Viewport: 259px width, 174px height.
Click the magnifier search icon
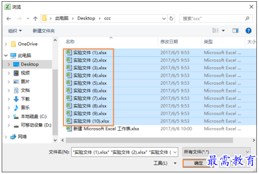[x=247, y=18]
